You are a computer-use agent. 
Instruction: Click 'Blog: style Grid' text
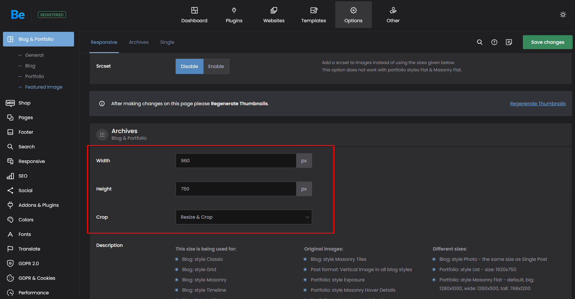pos(199,269)
